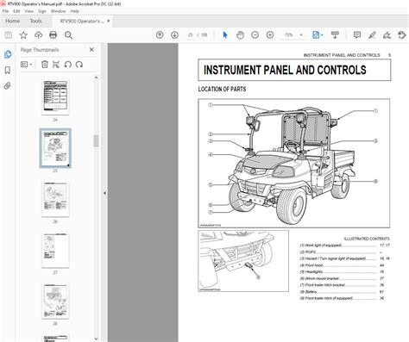Image resolution: width=409 pixels, height=342 pixels.
Task: Click the share/send file icon
Action: 402,35
